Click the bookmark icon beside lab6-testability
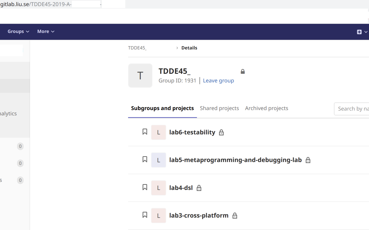 (145, 132)
